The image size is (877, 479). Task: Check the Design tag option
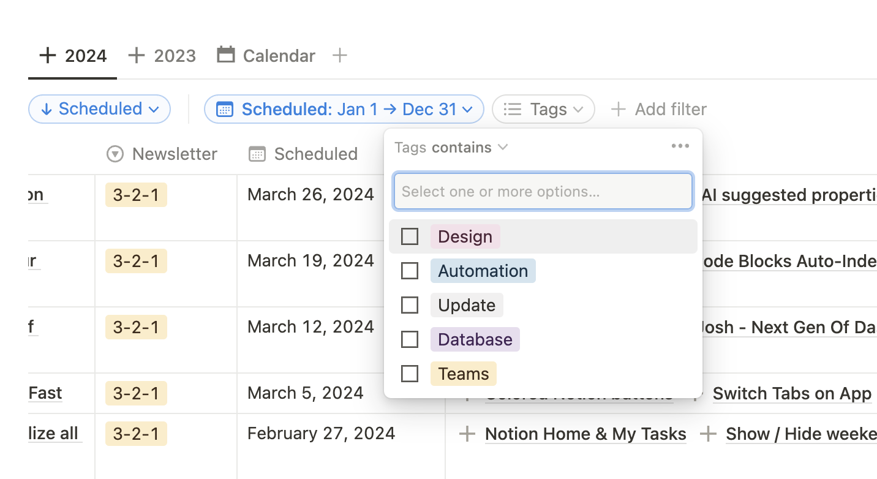click(x=410, y=236)
